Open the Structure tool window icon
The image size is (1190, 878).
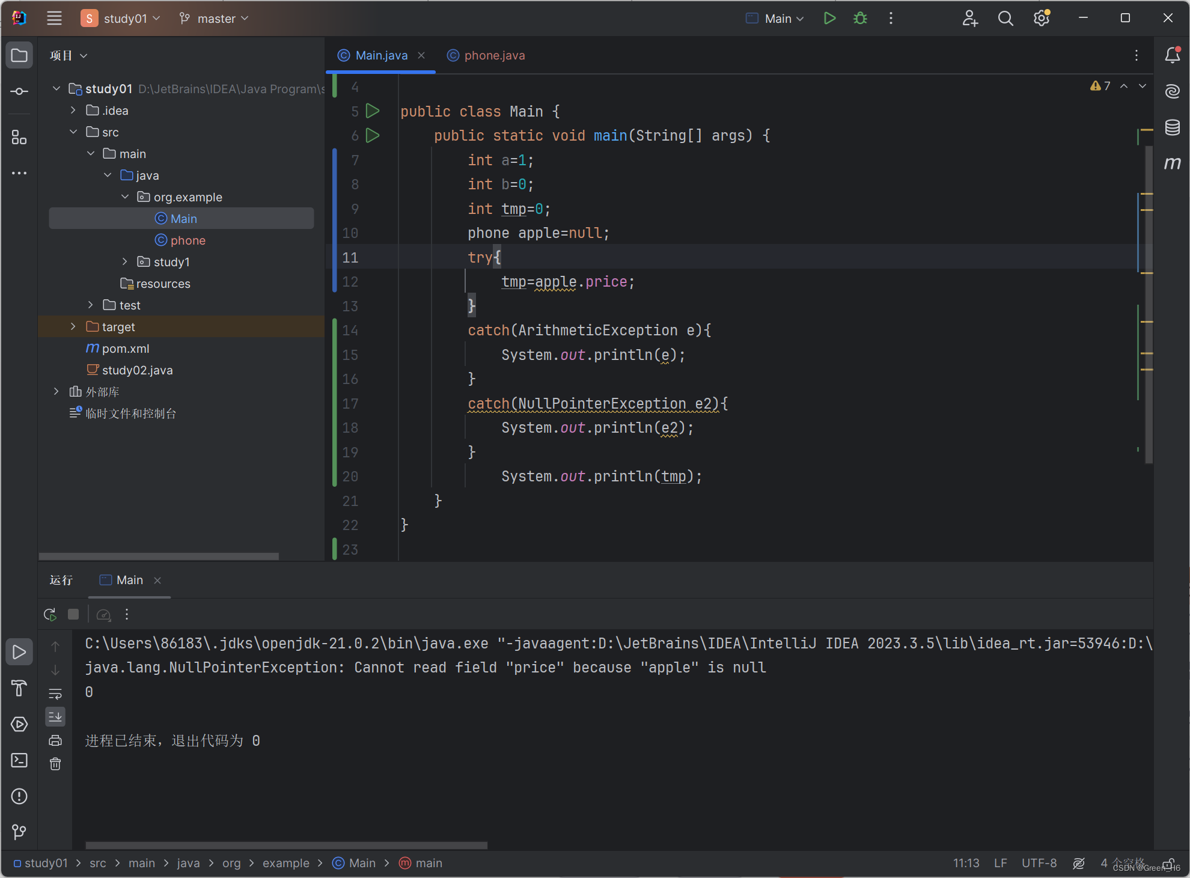(x=19, y=138)
